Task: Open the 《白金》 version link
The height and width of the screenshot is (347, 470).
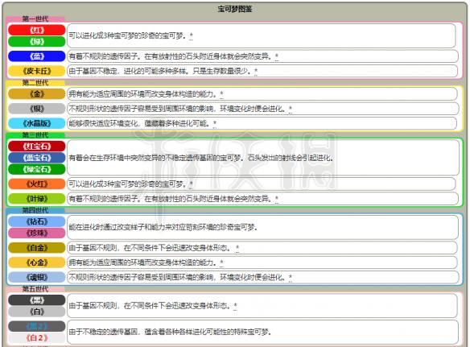Action: (37, 248)
